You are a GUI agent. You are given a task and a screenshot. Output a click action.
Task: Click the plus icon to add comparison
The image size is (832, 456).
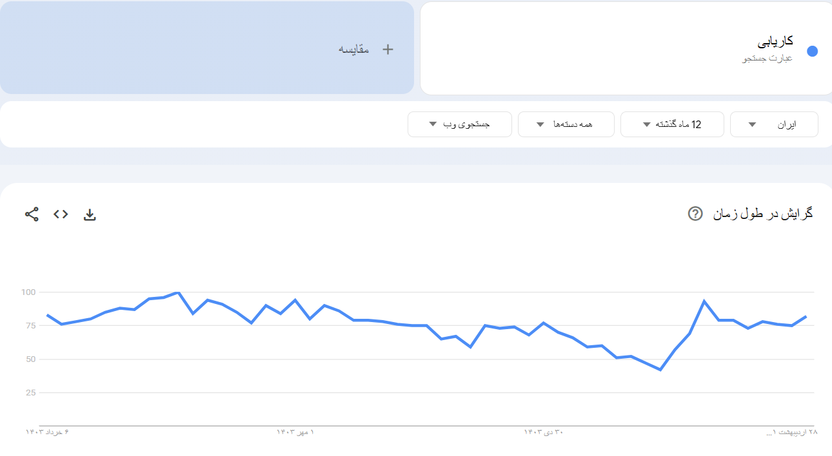(x=388, y=50)
